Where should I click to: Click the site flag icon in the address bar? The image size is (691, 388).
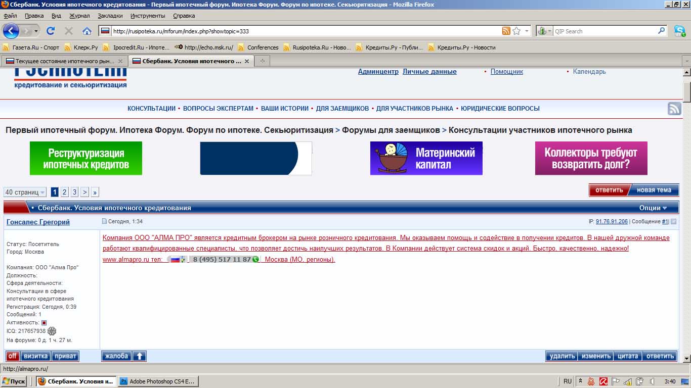click(105, 31)
